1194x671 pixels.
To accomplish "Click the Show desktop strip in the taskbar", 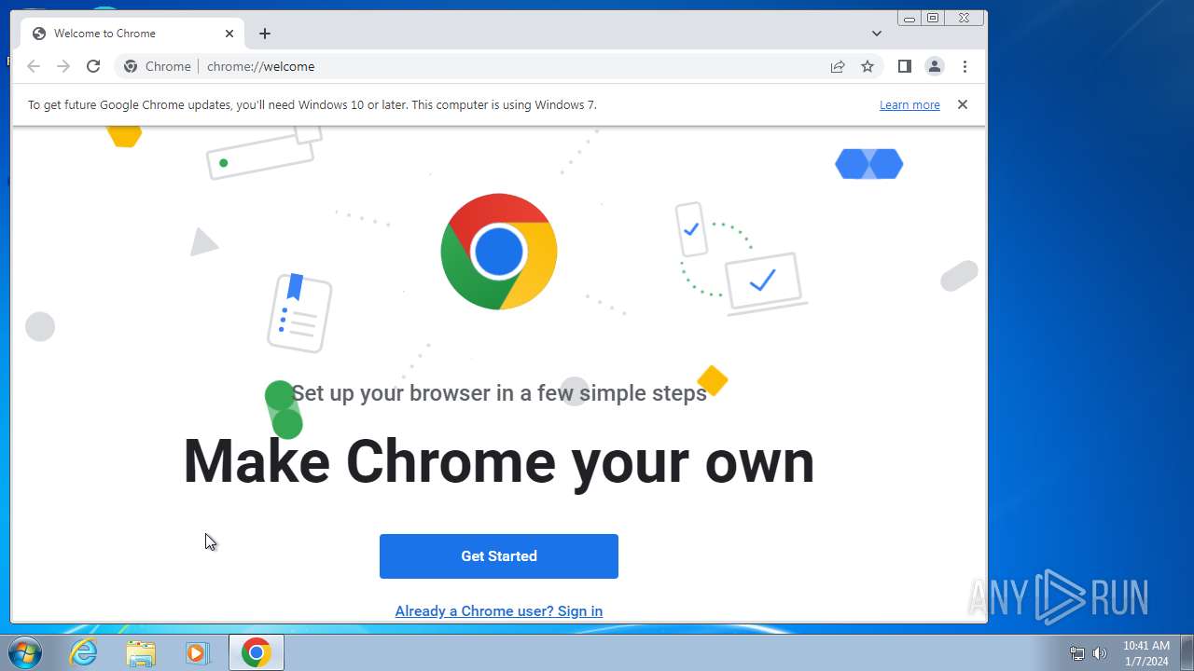I will 1187,653.
